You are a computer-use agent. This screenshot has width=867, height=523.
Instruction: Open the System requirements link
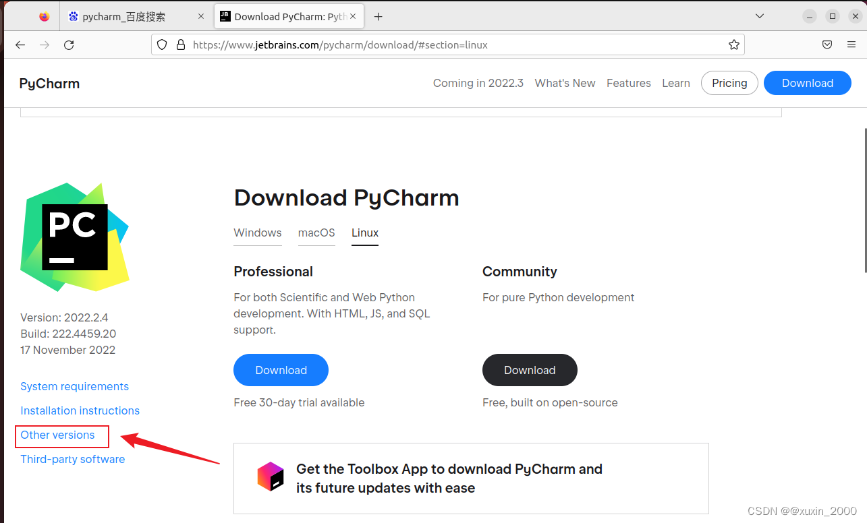pyautogui.click(x=74, y=386)
